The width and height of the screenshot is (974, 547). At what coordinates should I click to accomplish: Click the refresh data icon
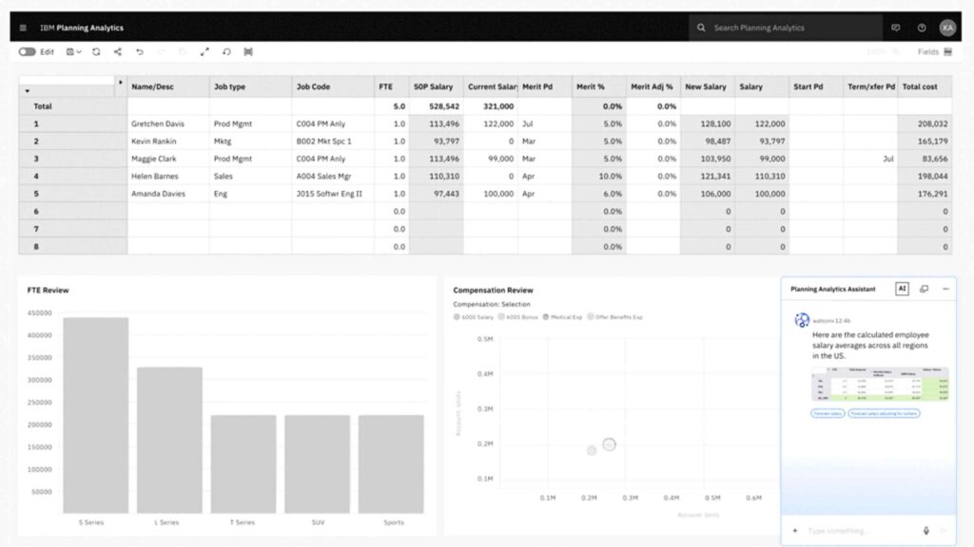coord(96,52)
